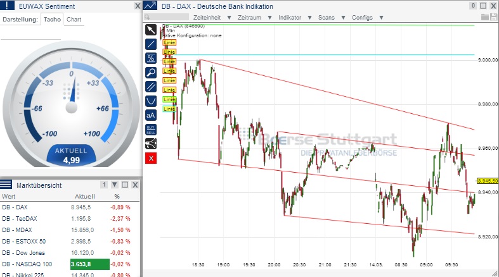Click the -1,50 % MDAX change

[120, 230]
